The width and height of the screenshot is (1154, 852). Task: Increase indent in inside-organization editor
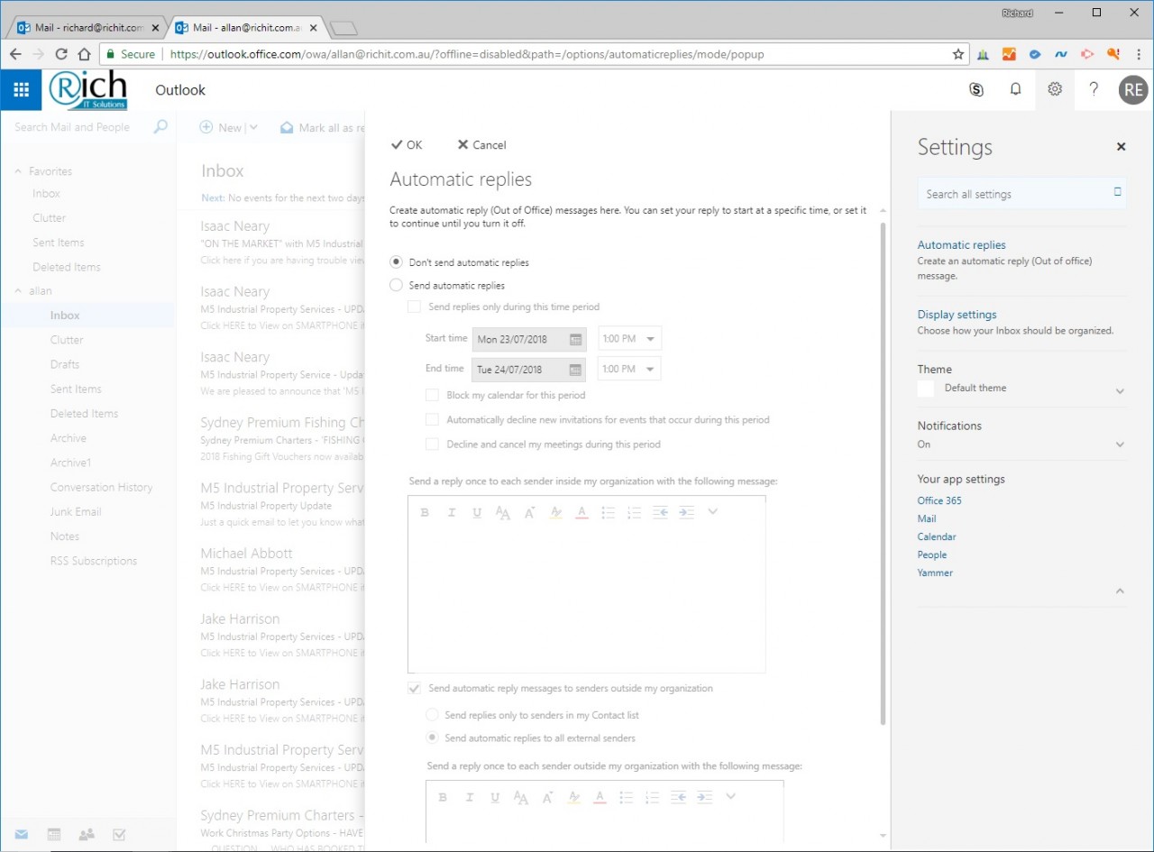pos(686,512)
